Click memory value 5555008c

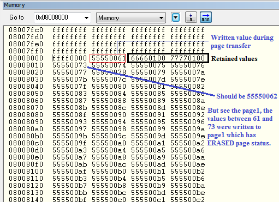(x=109, y=108)
